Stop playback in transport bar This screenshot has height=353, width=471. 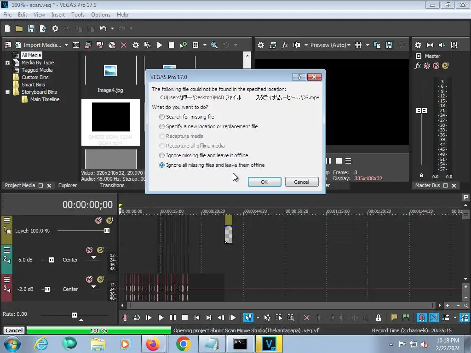pos(185,318)
